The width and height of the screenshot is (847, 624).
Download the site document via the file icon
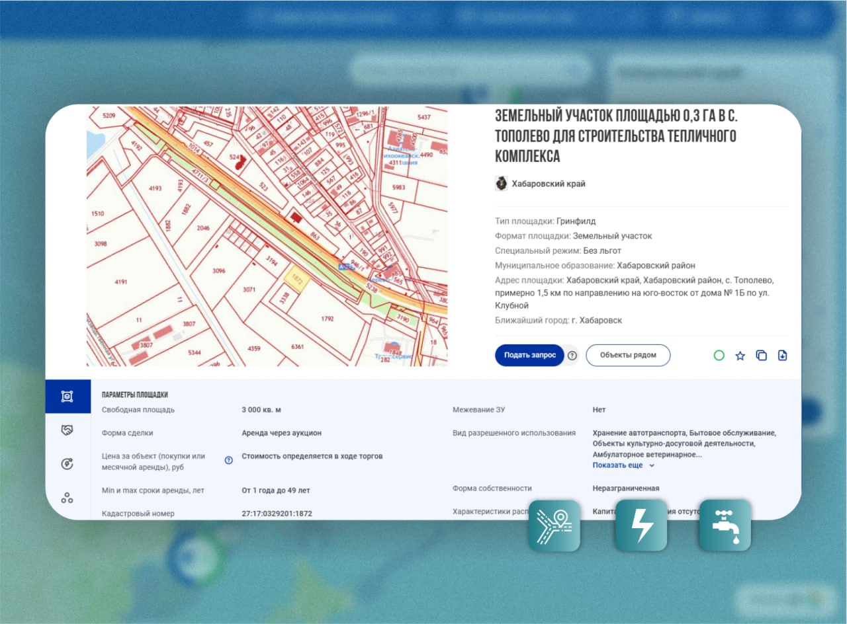click(x=782, y=356)
